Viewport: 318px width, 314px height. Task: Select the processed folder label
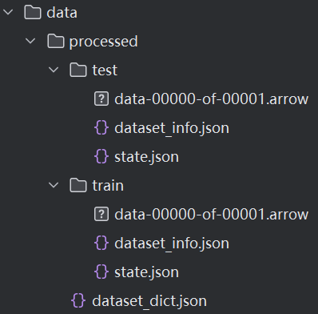pyautogui.click(x=103, y=42)
